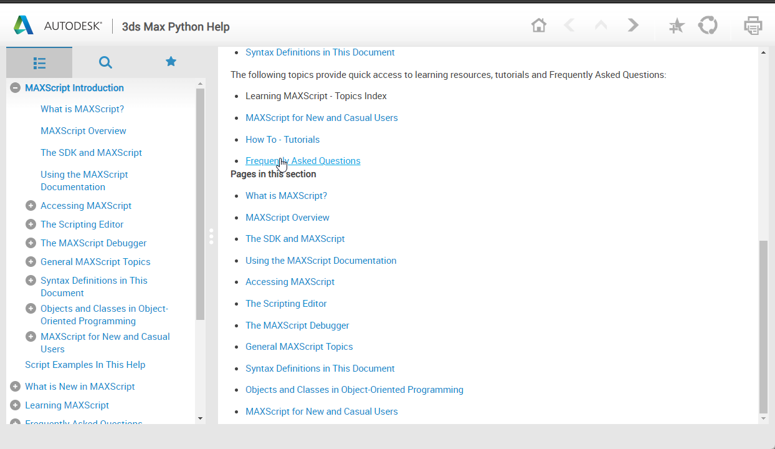Click the sync contents icon
The height and width of the screenshot is (449, 775).
point(708,26)
